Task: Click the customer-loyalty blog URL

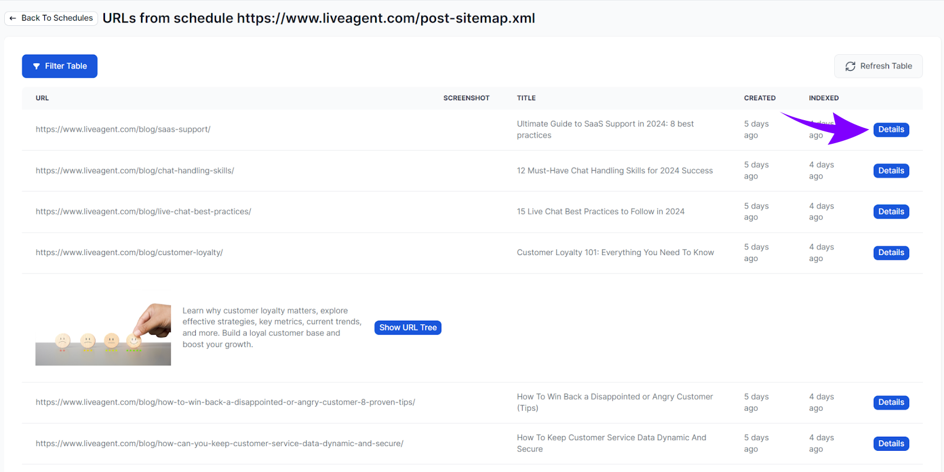Action: point(129,253)
